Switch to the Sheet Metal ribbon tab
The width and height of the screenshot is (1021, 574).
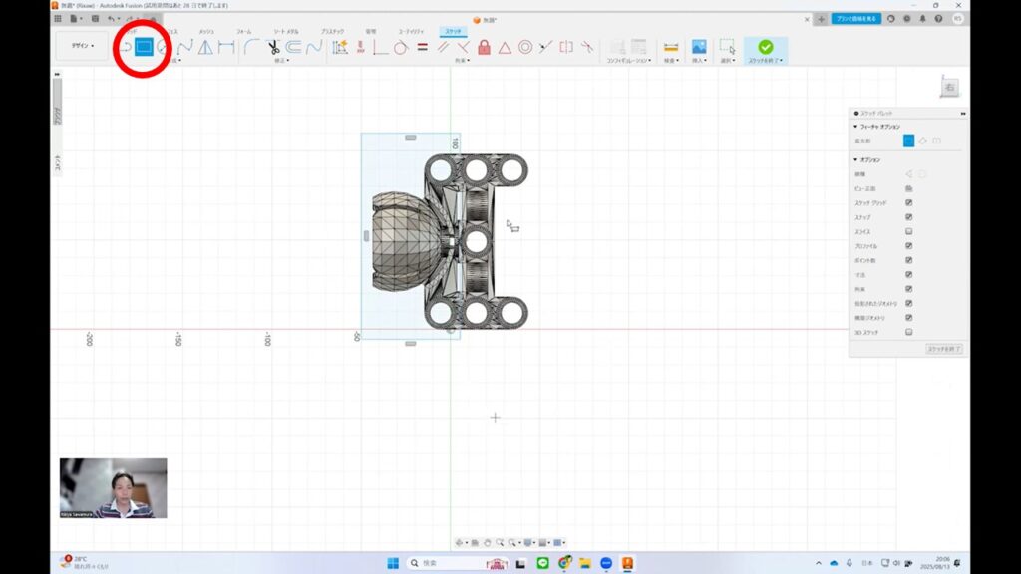click(286, 31)
